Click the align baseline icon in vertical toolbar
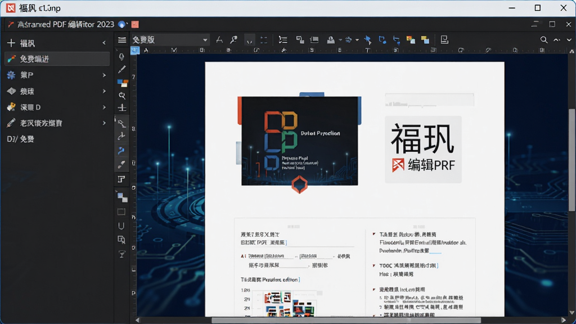 click(122, 107)
